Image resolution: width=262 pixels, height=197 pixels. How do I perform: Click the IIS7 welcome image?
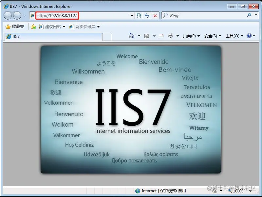[x=131, y=110]
